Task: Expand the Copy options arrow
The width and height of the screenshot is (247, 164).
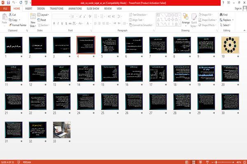Action: [x=19, y=20]
